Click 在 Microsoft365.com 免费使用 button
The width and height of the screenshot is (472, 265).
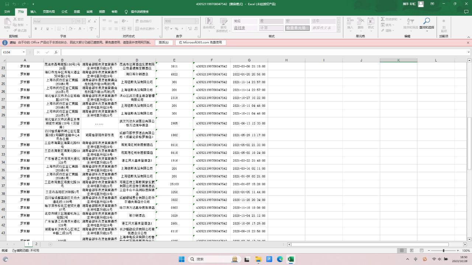pos(201,42)
